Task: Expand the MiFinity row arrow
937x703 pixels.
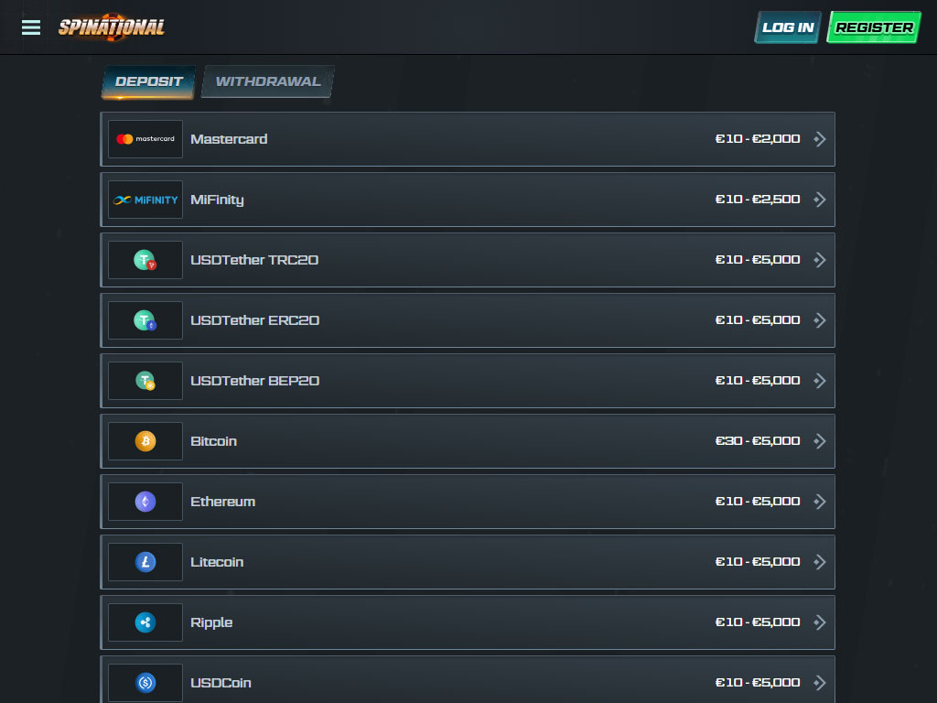Action: pyautogui.click(x=820, y=200)
